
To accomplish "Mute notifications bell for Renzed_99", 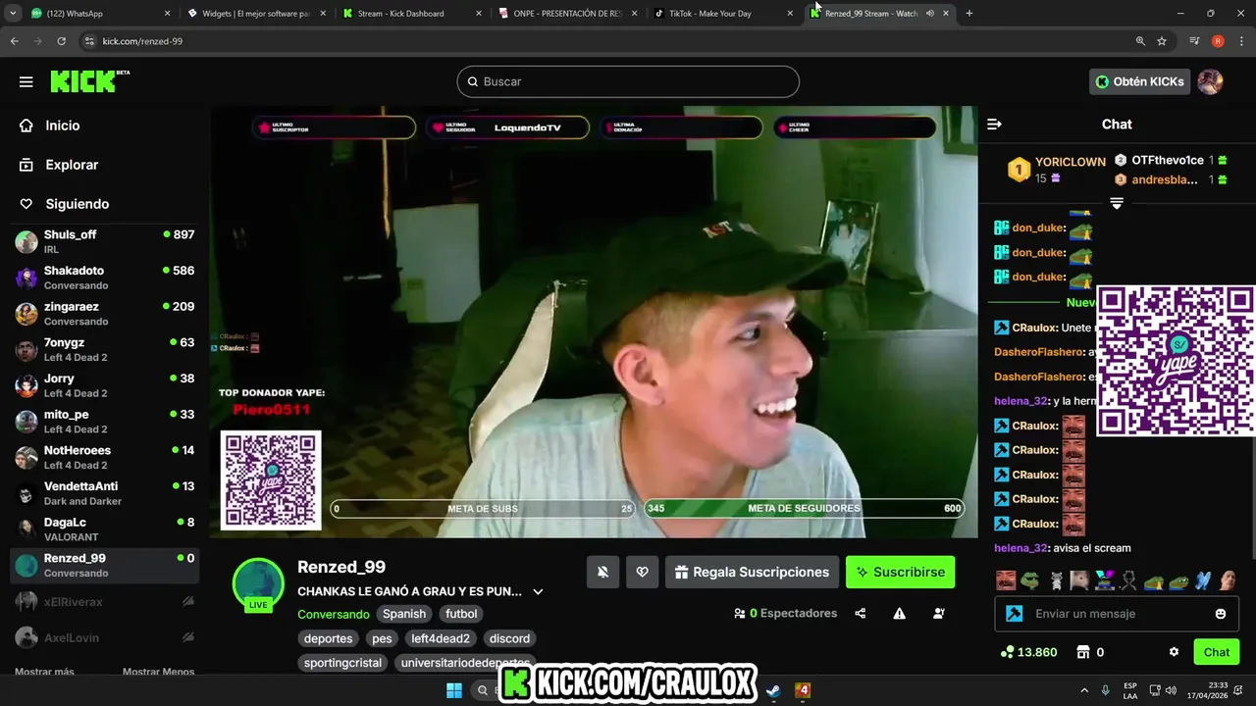I will tap(602, 572).
